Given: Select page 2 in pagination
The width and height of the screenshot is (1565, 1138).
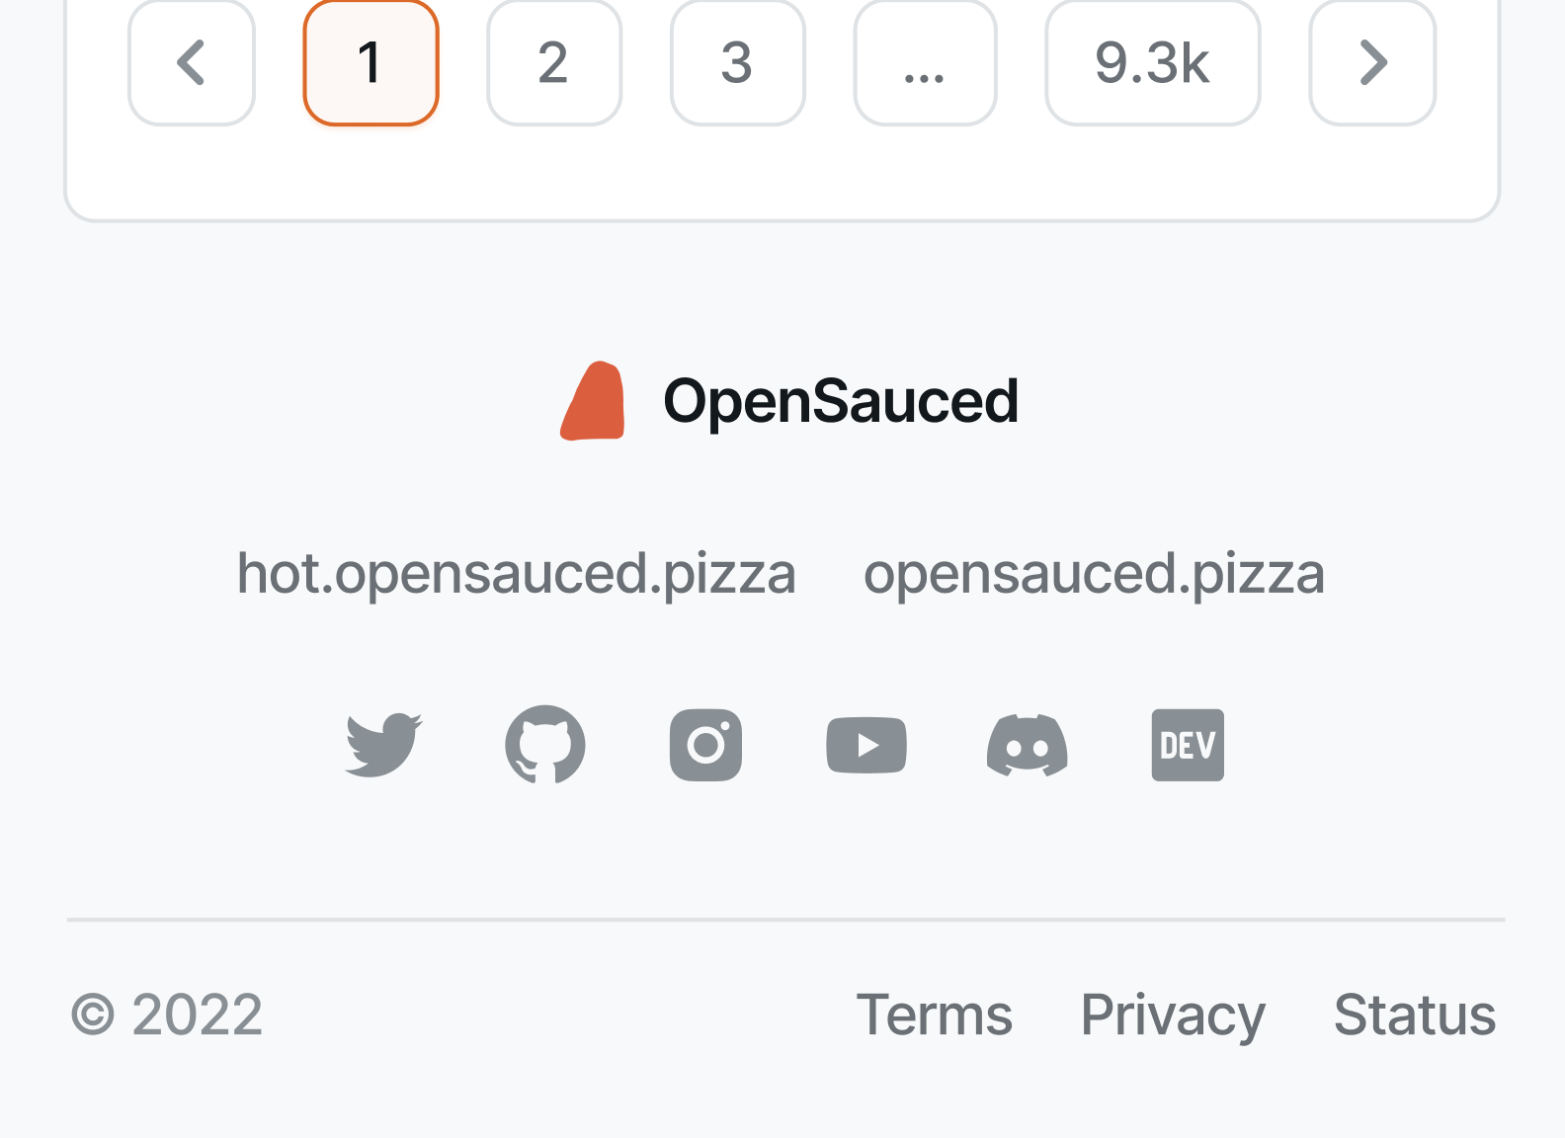Looking at the screenshot, I should pos(553,63).
